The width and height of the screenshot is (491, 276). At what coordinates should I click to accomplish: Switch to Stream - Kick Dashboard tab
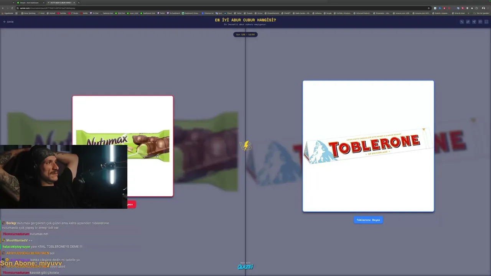click(30, 3)
